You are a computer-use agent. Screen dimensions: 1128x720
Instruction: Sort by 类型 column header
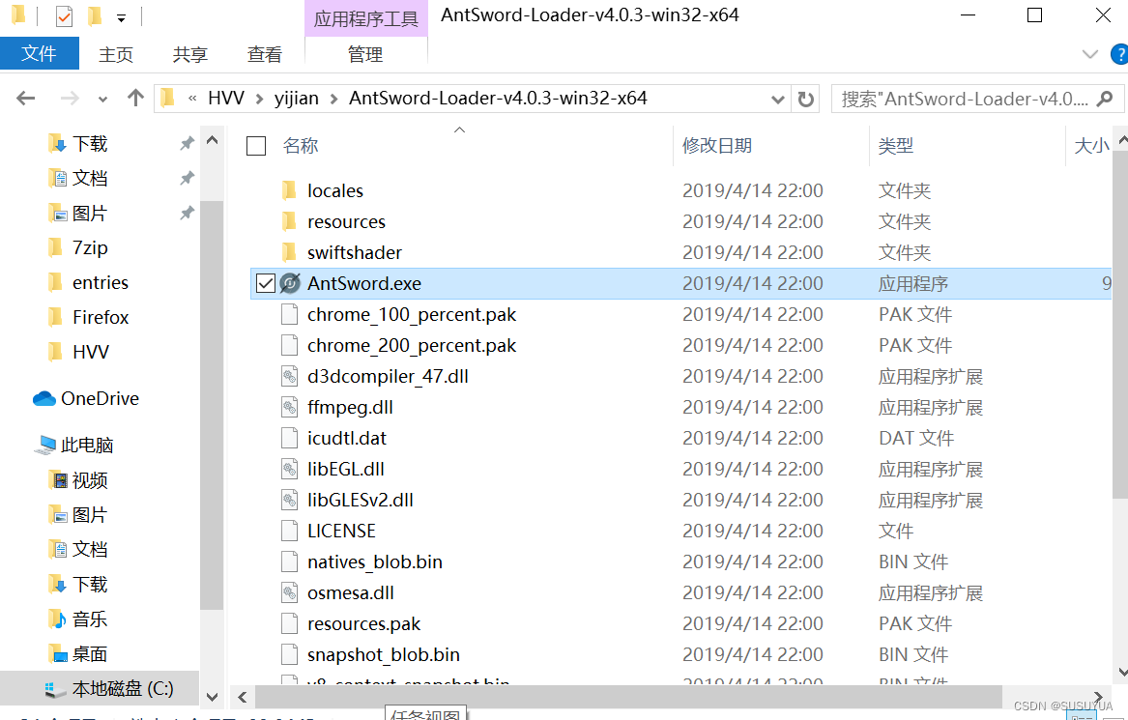point(896,146)
